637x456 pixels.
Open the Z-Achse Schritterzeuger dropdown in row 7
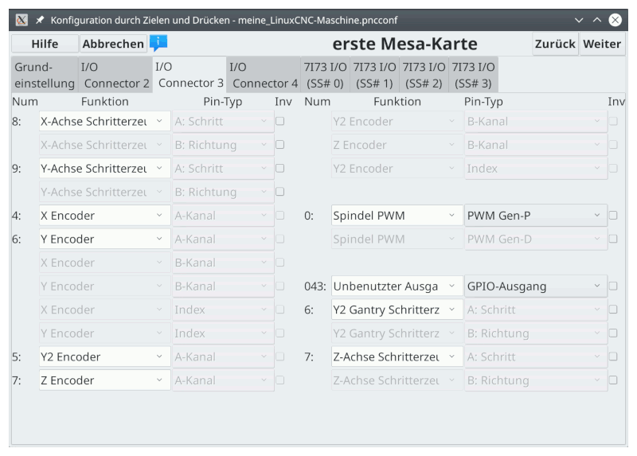tap(397, 357)
